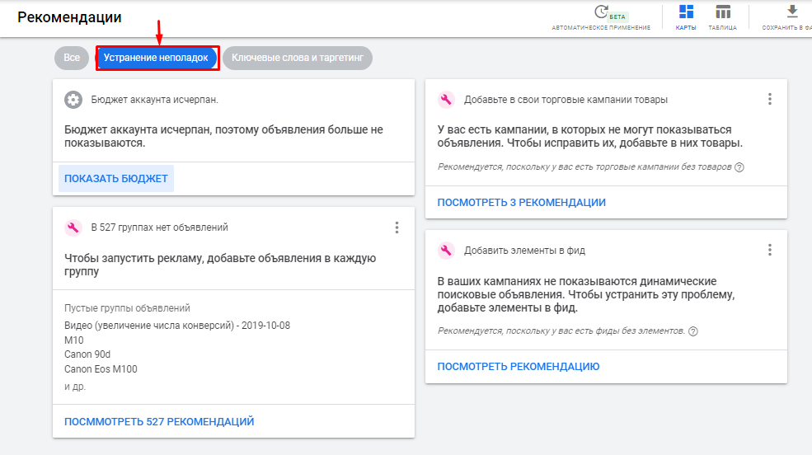
Task: Click В 527 группах нет объявлений header
Action: (x=159, y=227)
